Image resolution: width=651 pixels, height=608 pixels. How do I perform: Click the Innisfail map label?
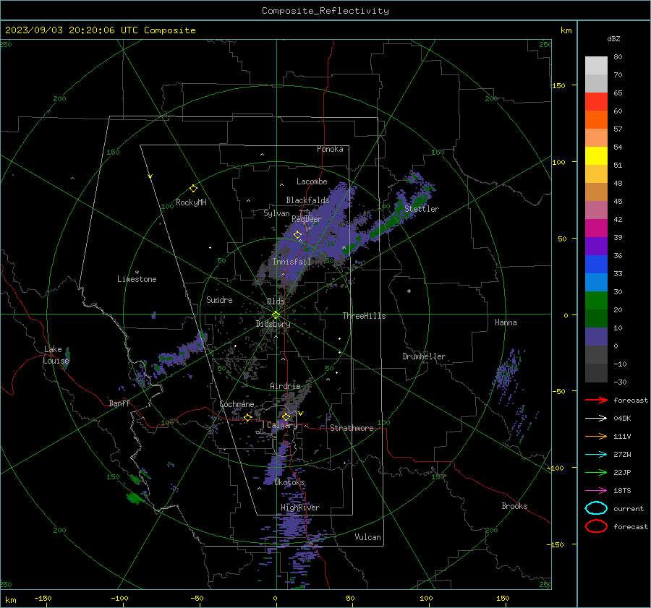(x=292, y=262)
